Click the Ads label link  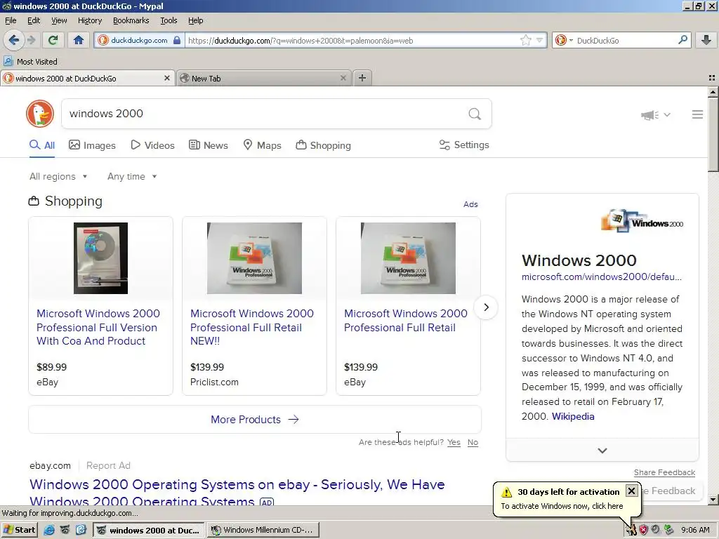(470, 204)
